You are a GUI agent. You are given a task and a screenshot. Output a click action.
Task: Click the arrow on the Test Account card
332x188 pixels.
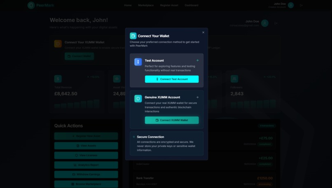click(197, 60)
